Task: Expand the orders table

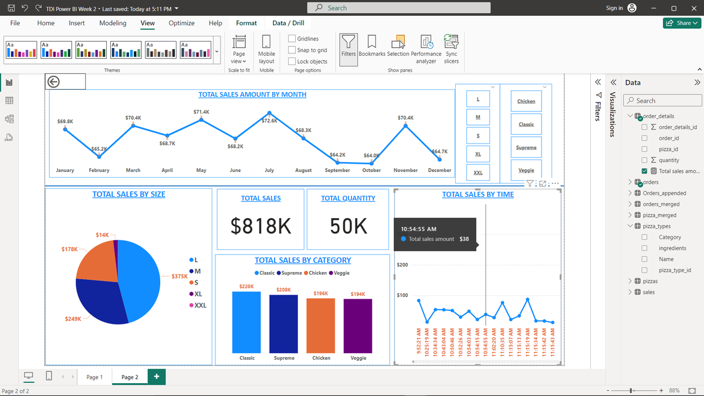Action: click(630, 182)
